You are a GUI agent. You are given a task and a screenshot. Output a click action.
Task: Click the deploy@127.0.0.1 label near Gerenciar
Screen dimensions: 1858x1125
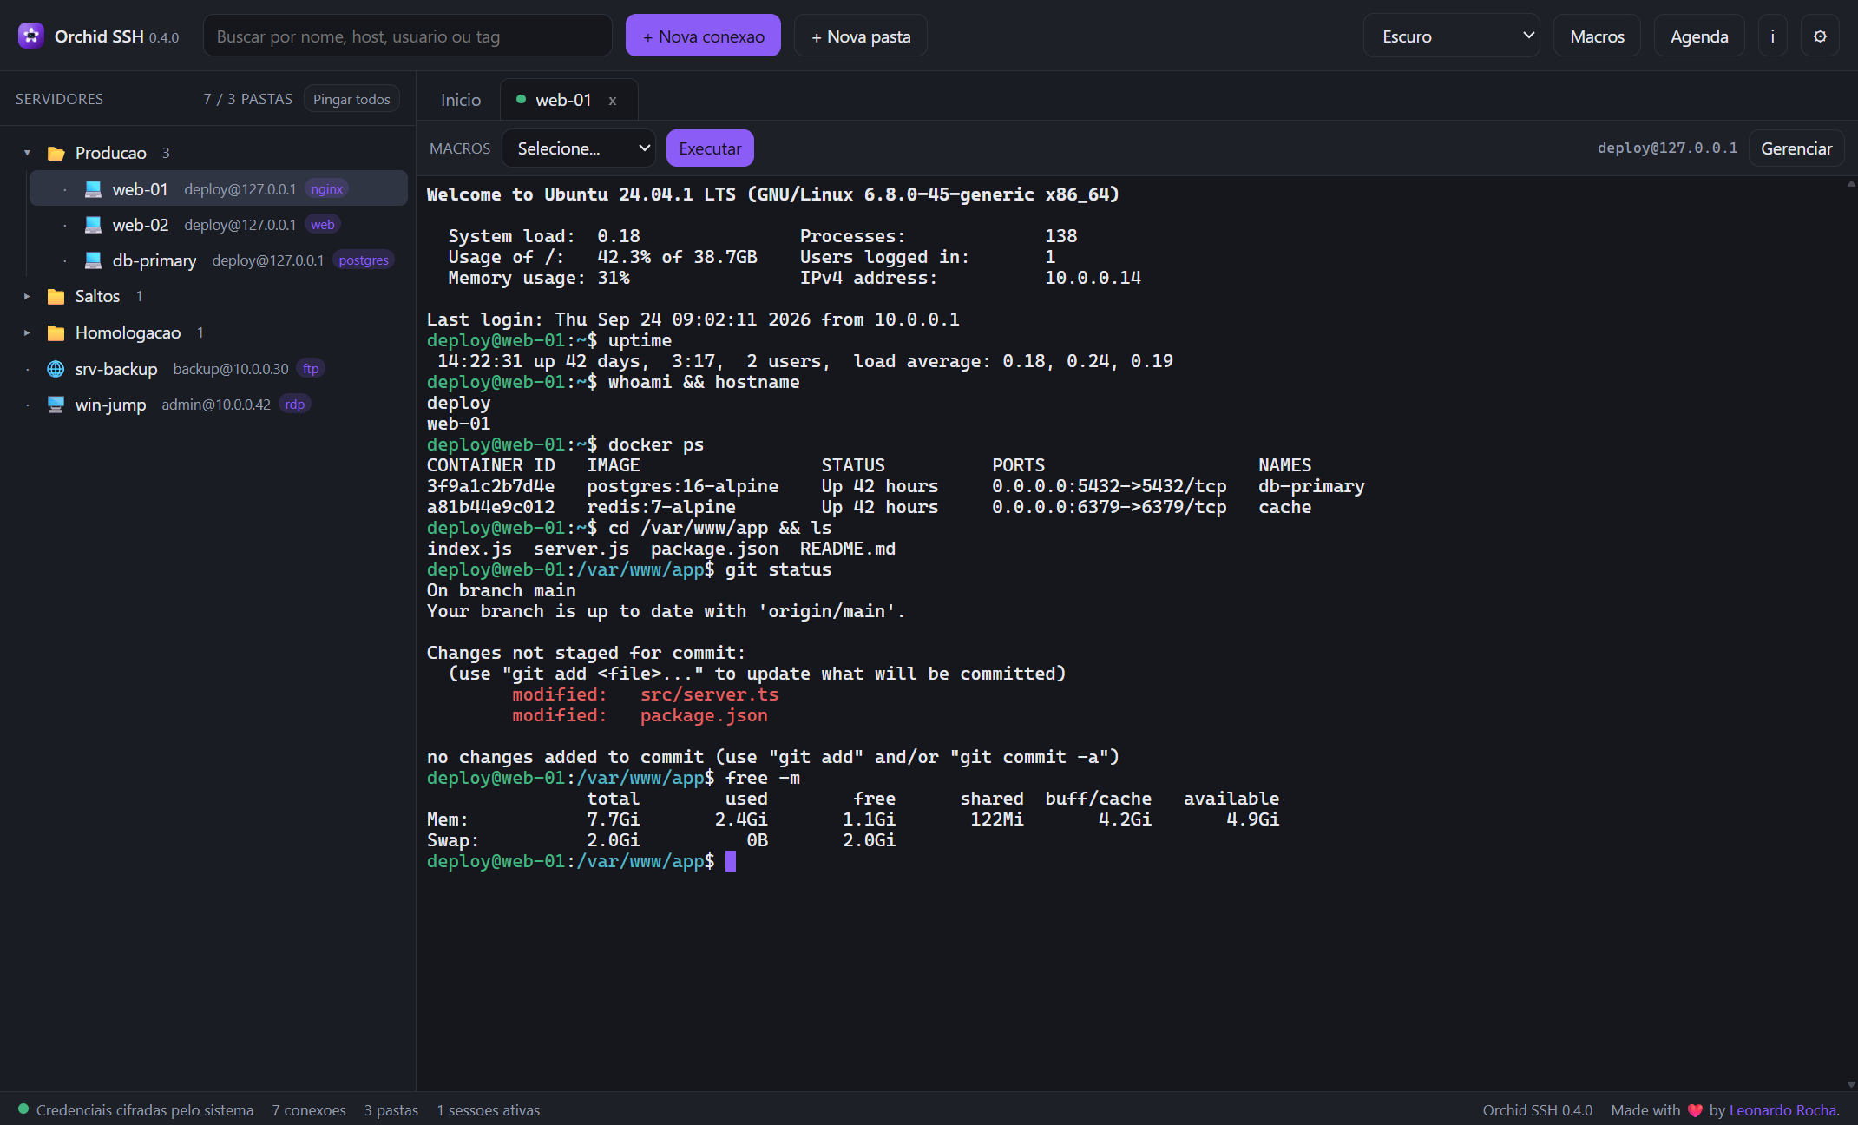[1667, 148]
